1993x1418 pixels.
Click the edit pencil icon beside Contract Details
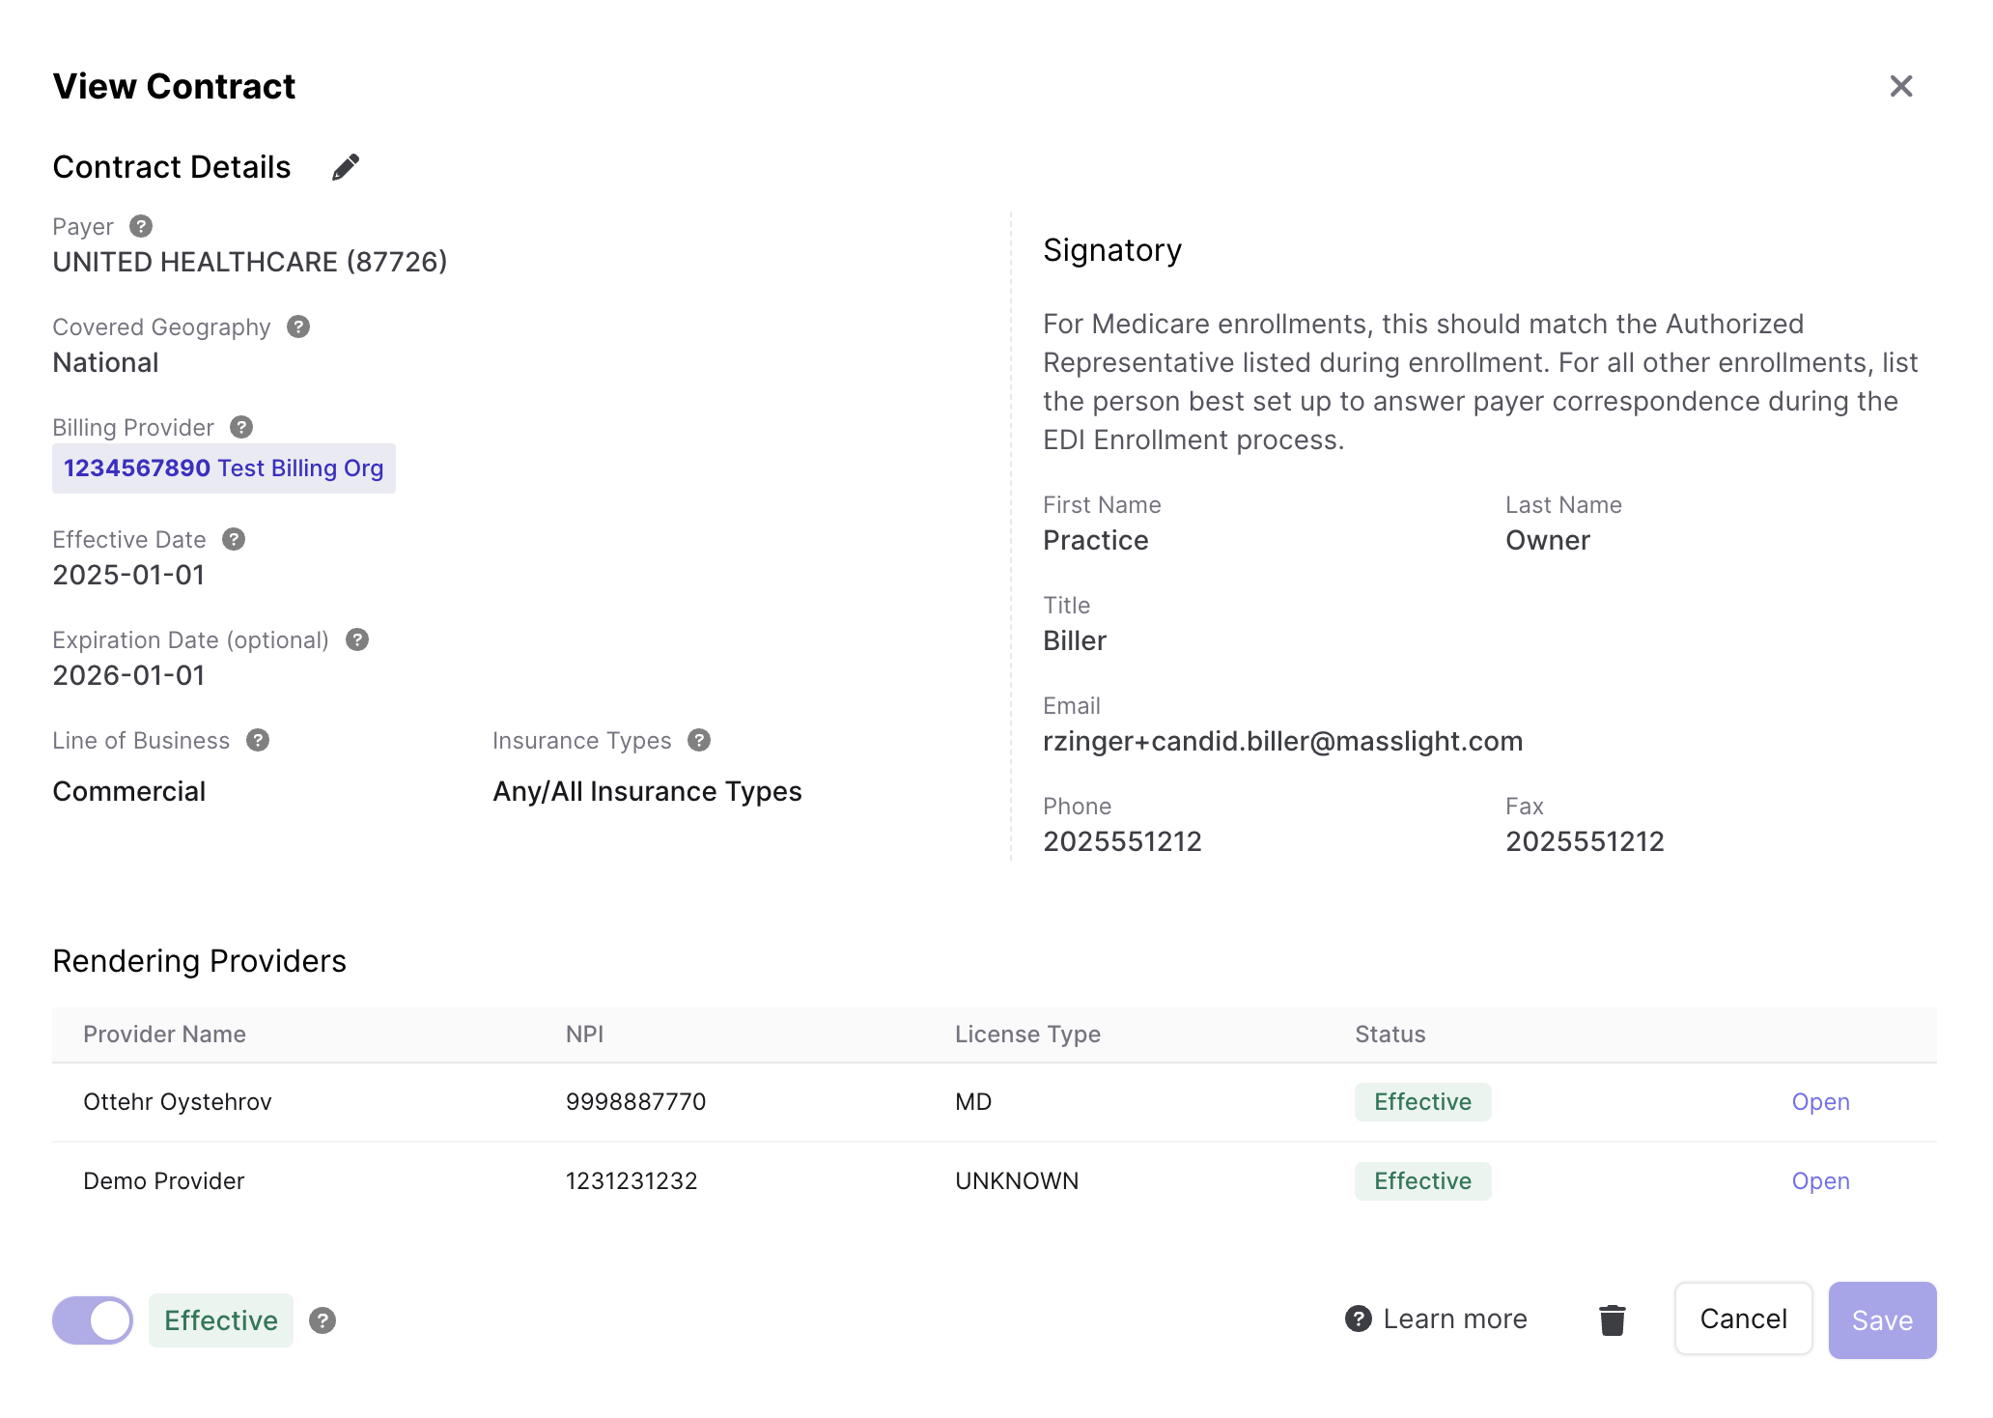point(346,167)
